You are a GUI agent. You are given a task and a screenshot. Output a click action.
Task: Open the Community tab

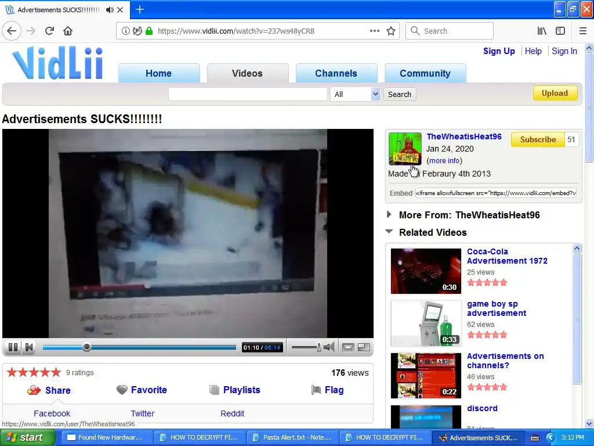(425, 73)
